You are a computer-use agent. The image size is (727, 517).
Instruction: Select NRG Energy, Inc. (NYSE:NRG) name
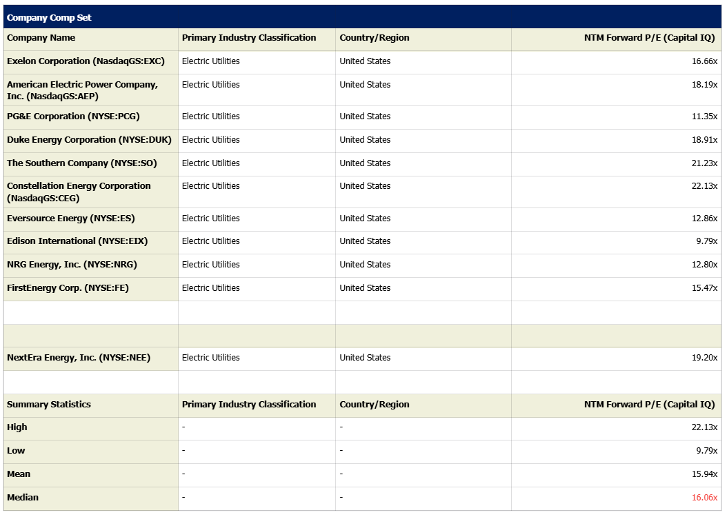point(72,265)
